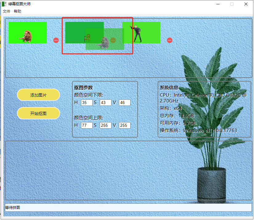Viewport: 254px width, 220px height.
Task: Edit upper limit V field value 255
Action: point(125,125)
